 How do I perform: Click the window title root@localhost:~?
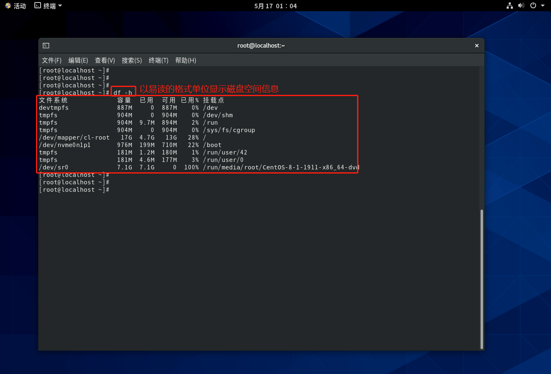tap(261, 46)
